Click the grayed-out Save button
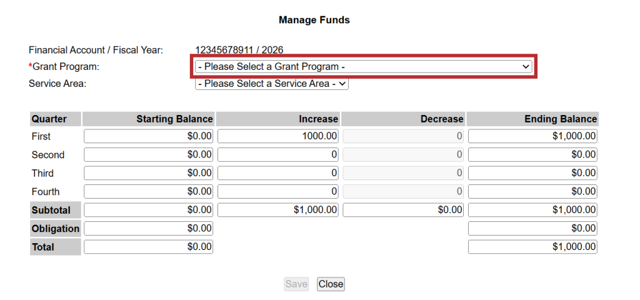 click(296, 284)
